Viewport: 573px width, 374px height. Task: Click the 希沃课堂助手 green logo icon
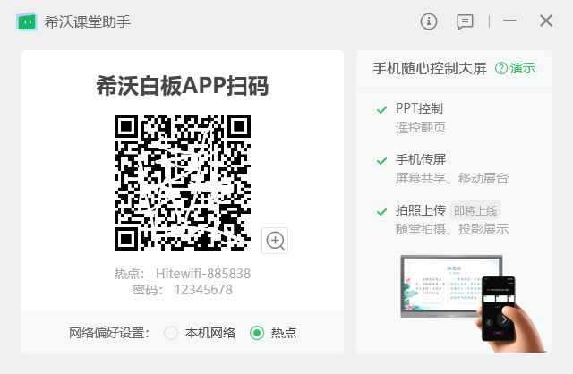click(27, 21)
